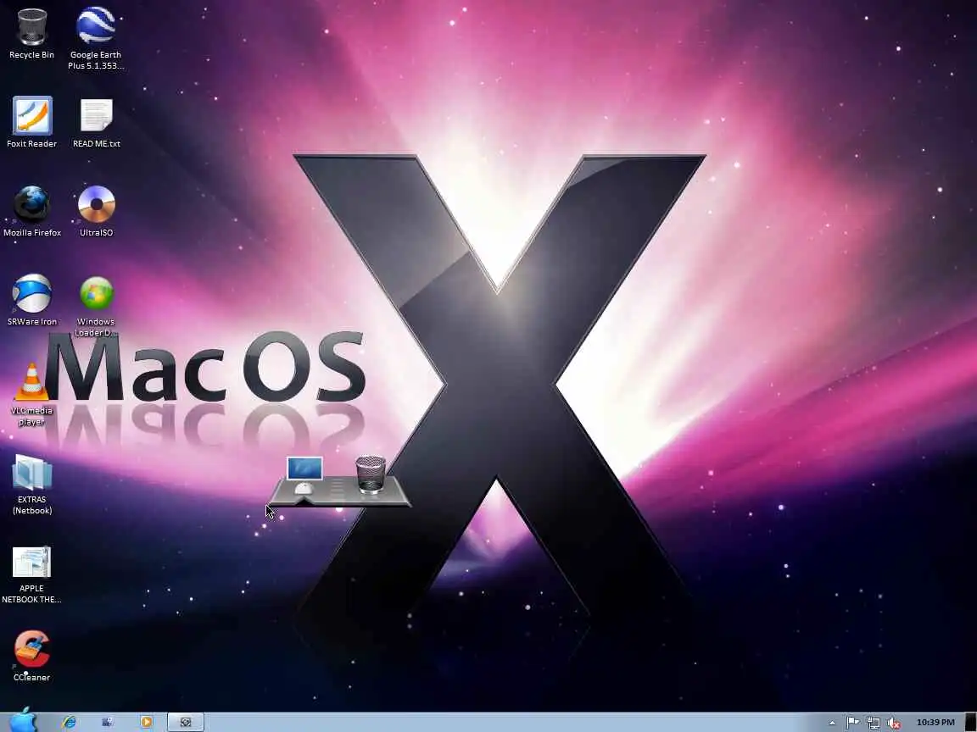This screenshot has height=732, width=977.
Task: Select the READ ME.txt file
Action: click(x=97, y=123)
